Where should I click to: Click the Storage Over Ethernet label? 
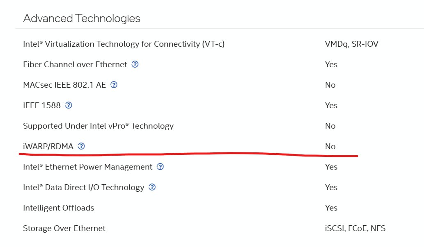[64, 229]
